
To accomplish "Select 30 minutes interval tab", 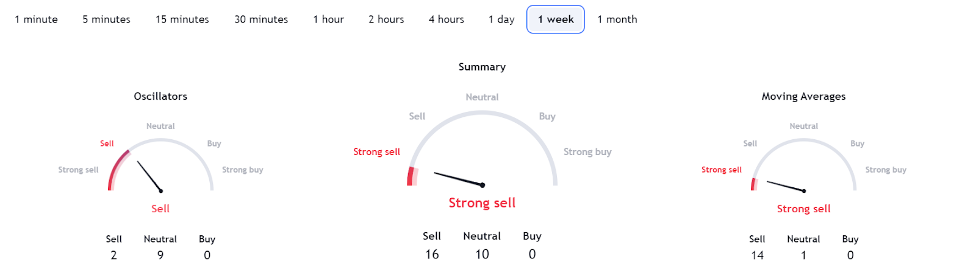I will 261,19.
